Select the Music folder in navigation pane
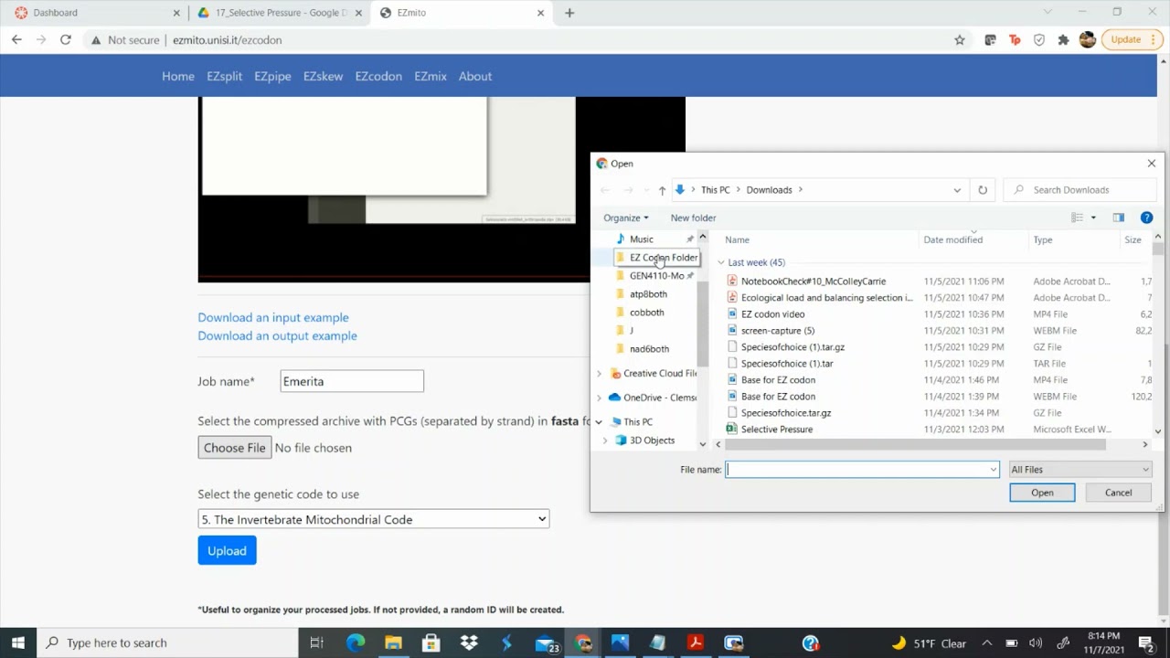The height and width of the screenshot is (658, 1170). click(641, 239)
